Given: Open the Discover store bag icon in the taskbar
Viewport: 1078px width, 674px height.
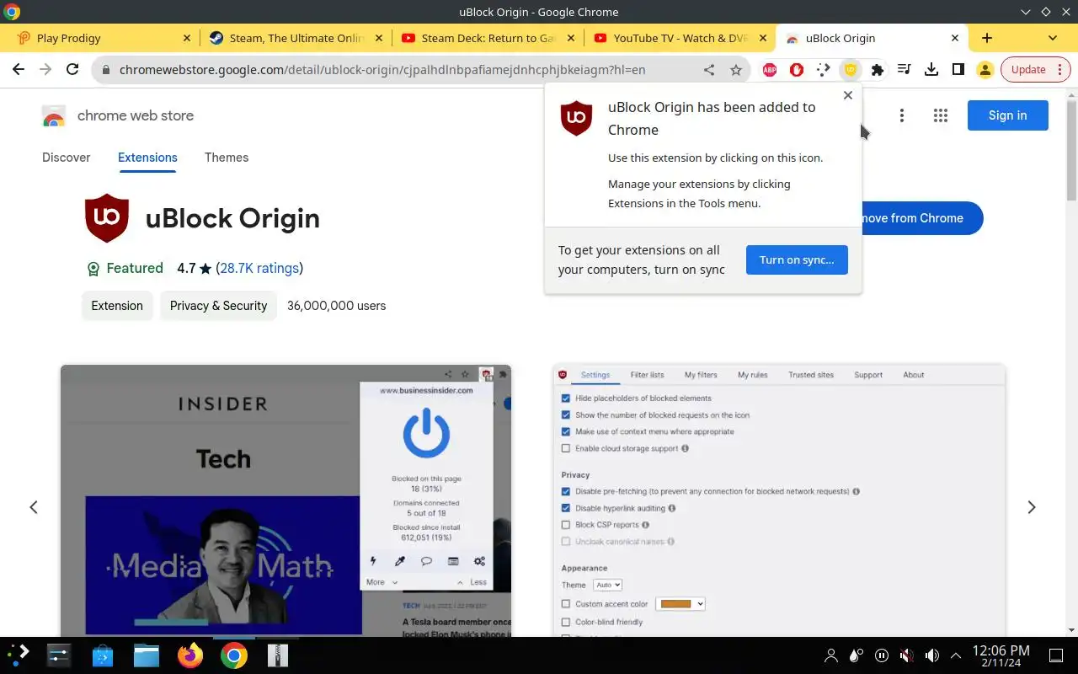Looking at the screenshot, I should pyautogui.click(x=103, y=655).
